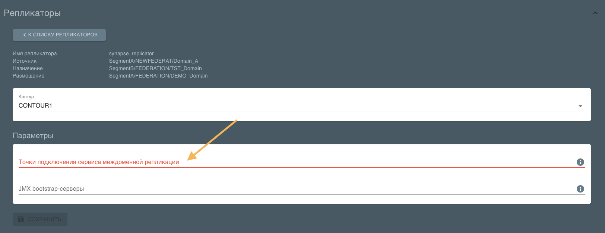Click the Параметры section heading
The height and width of the screenshot is (233, 605).
(x=33, y=136)
